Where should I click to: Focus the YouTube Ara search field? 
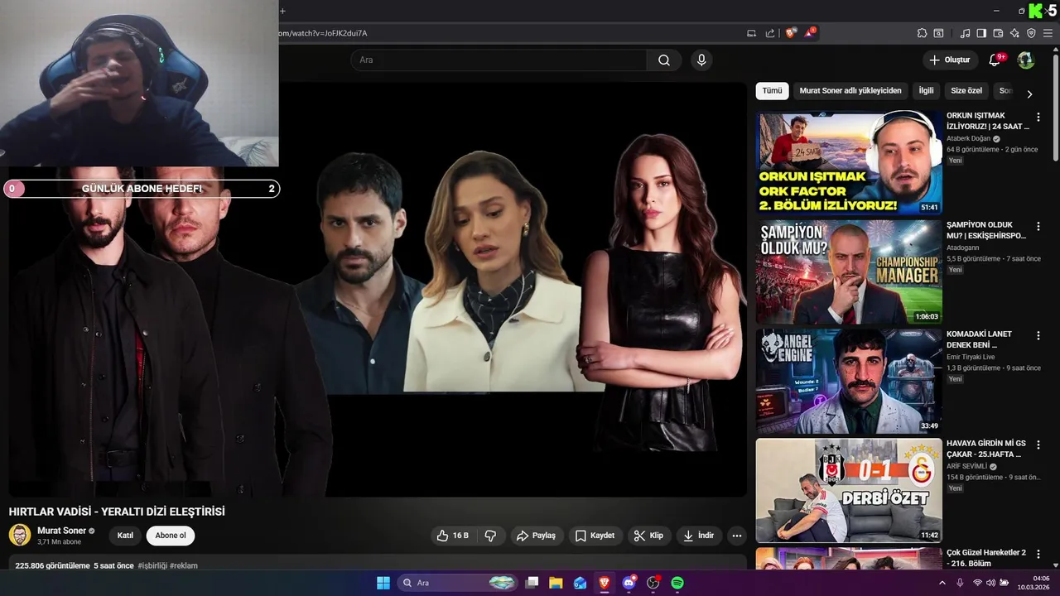click(499, 60)
